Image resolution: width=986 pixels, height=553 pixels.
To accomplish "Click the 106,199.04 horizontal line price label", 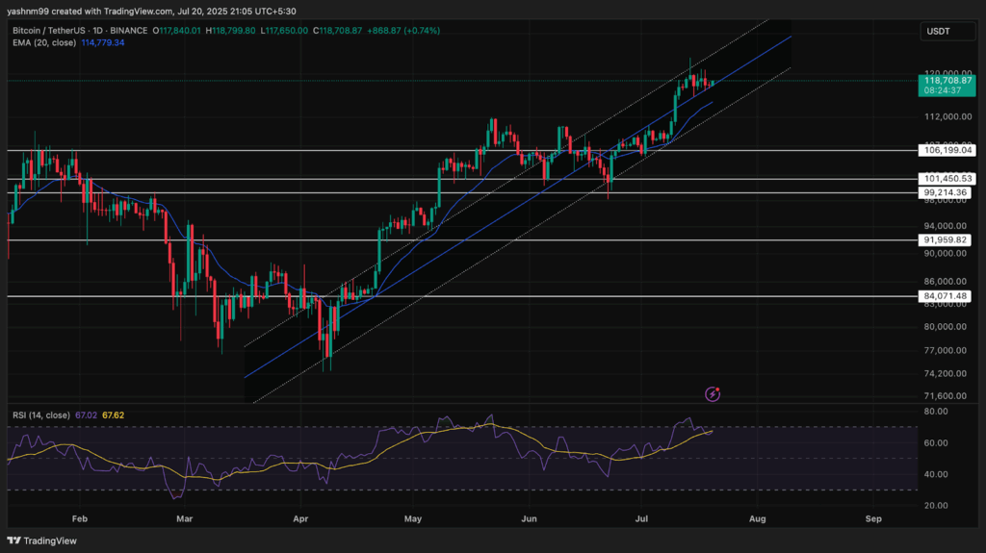I will click(947, 150).
